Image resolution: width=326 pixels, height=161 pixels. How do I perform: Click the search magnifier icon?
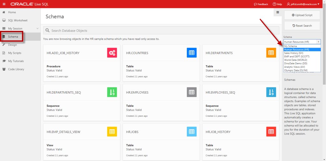point(47,30)
